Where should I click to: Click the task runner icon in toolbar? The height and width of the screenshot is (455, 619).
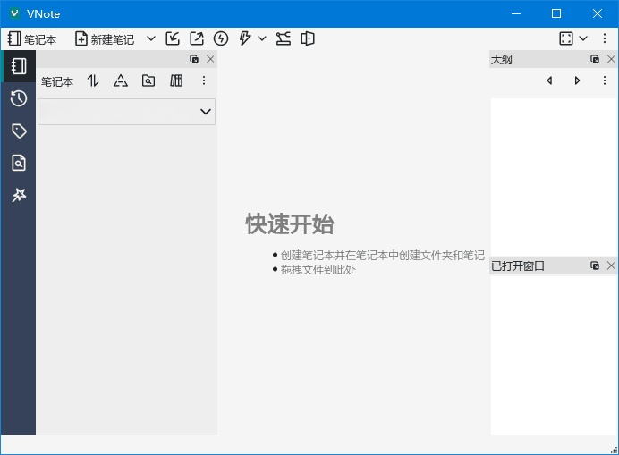(x=284, y=38)
